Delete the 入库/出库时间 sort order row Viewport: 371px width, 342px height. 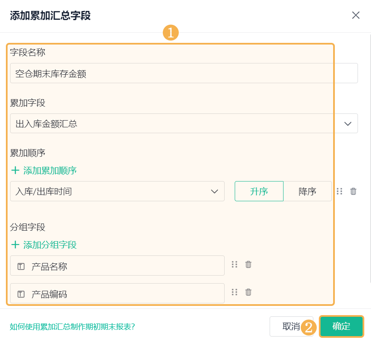(x=353, y=191)
